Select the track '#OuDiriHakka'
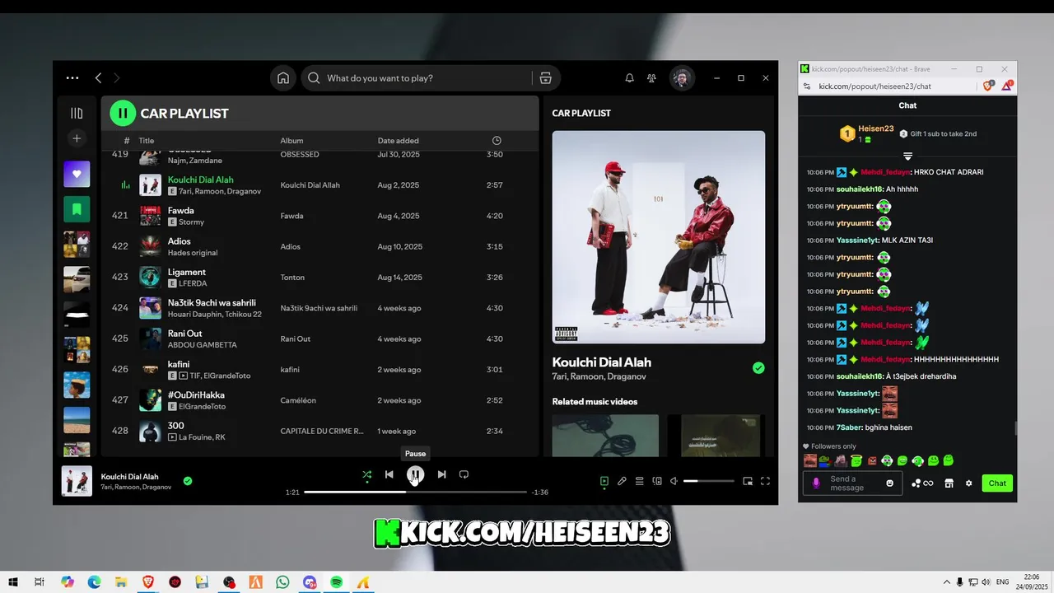This screenshot has width=1054, height=593. pyautogui.click(x=319, y=400)
